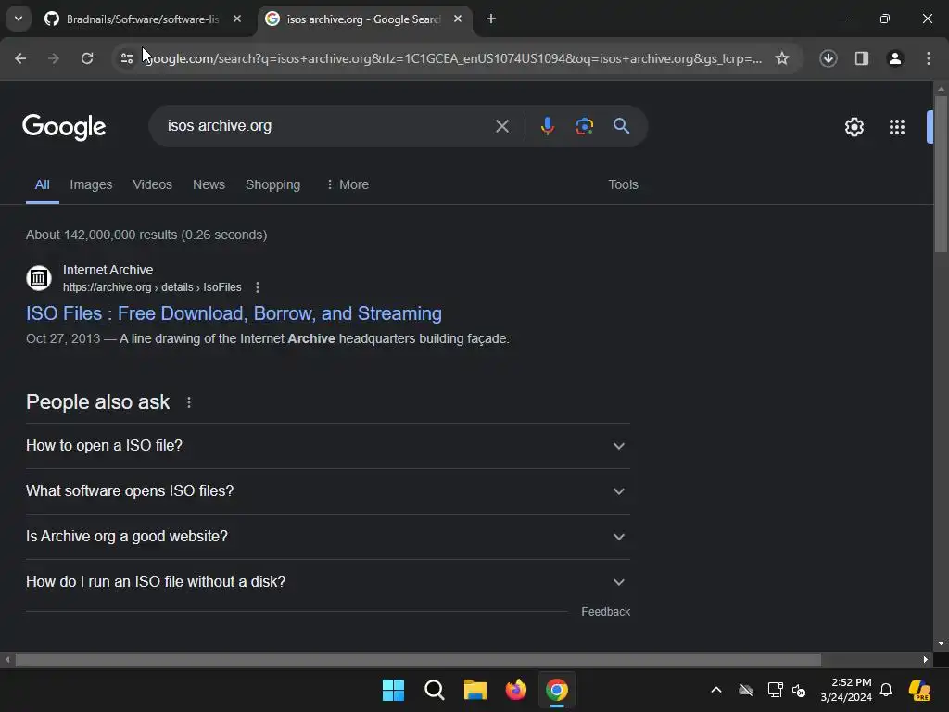Click the horizontal scrollbar right arrow

click(926, 659)
